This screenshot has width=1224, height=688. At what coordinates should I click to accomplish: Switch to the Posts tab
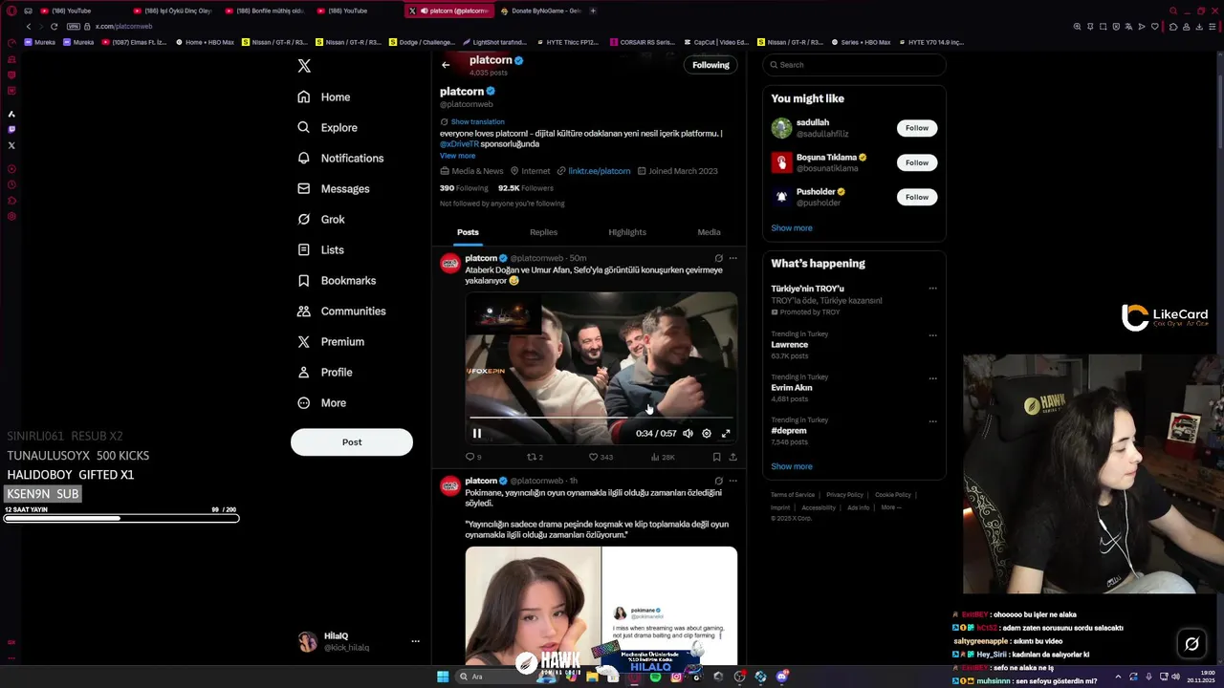coord(468,232)
